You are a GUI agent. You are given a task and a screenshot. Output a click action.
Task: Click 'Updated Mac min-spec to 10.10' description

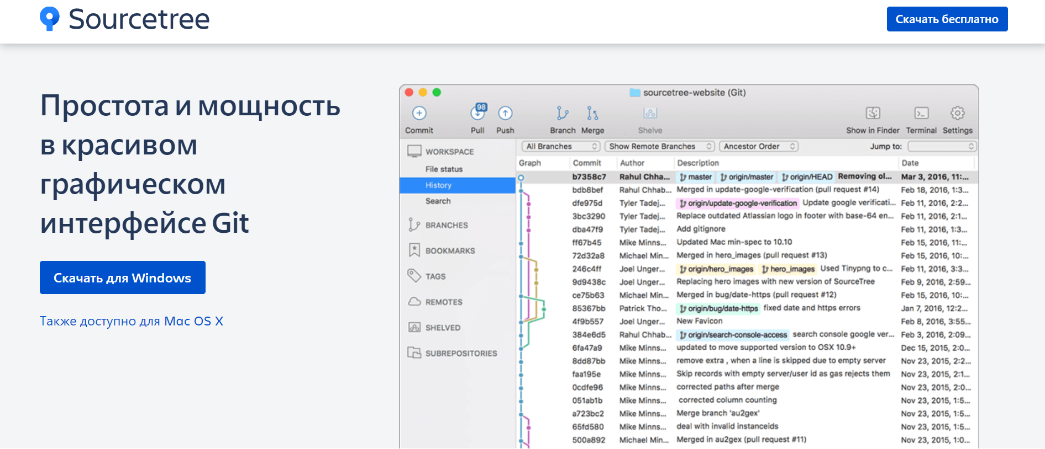(734, 242)
